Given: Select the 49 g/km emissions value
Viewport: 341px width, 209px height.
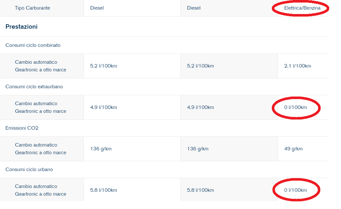Looking at the screenshot, I should pyautogui.click(x=293, y=149).
